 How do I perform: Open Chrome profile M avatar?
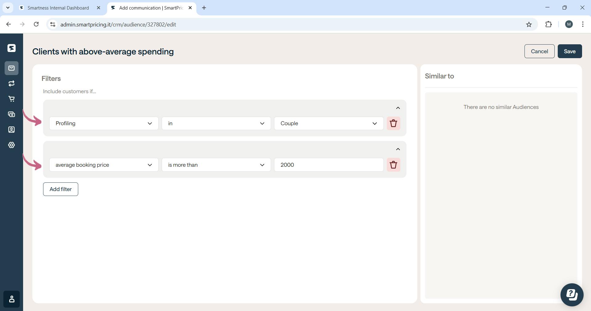click(x=569, y=24)
